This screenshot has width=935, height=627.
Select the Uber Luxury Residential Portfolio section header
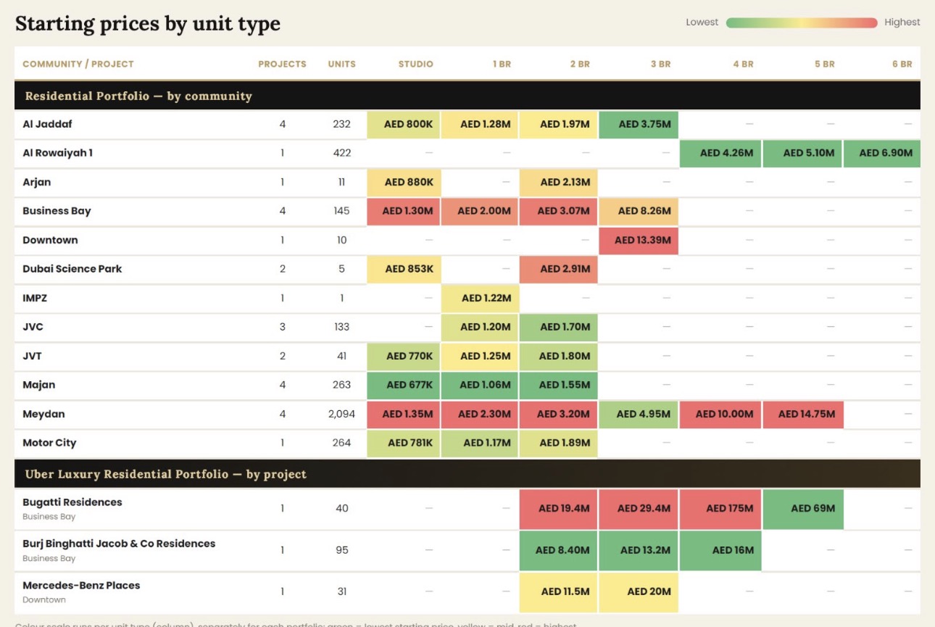(467, 474)
